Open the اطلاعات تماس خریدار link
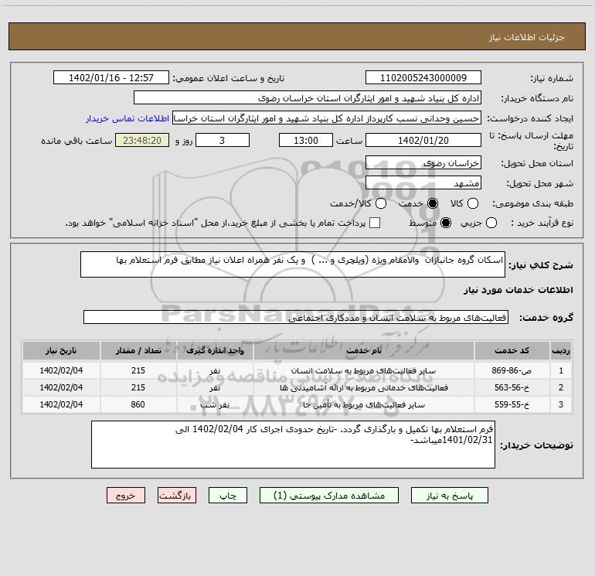595x576 pixels. pos(127,118)
